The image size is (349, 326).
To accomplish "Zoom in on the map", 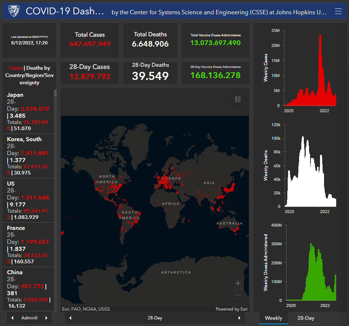I will coord(238,283).
